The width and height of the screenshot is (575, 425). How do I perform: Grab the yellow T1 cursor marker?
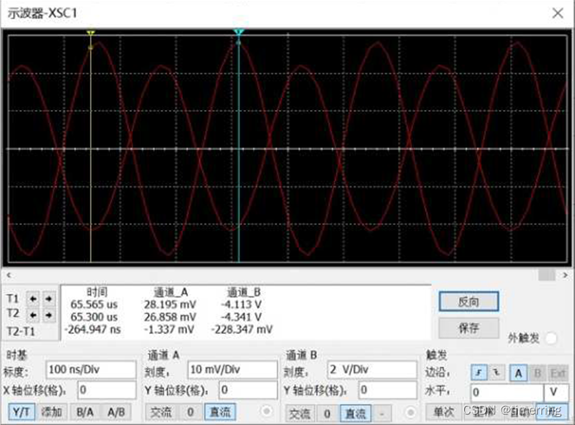point(91,34)
